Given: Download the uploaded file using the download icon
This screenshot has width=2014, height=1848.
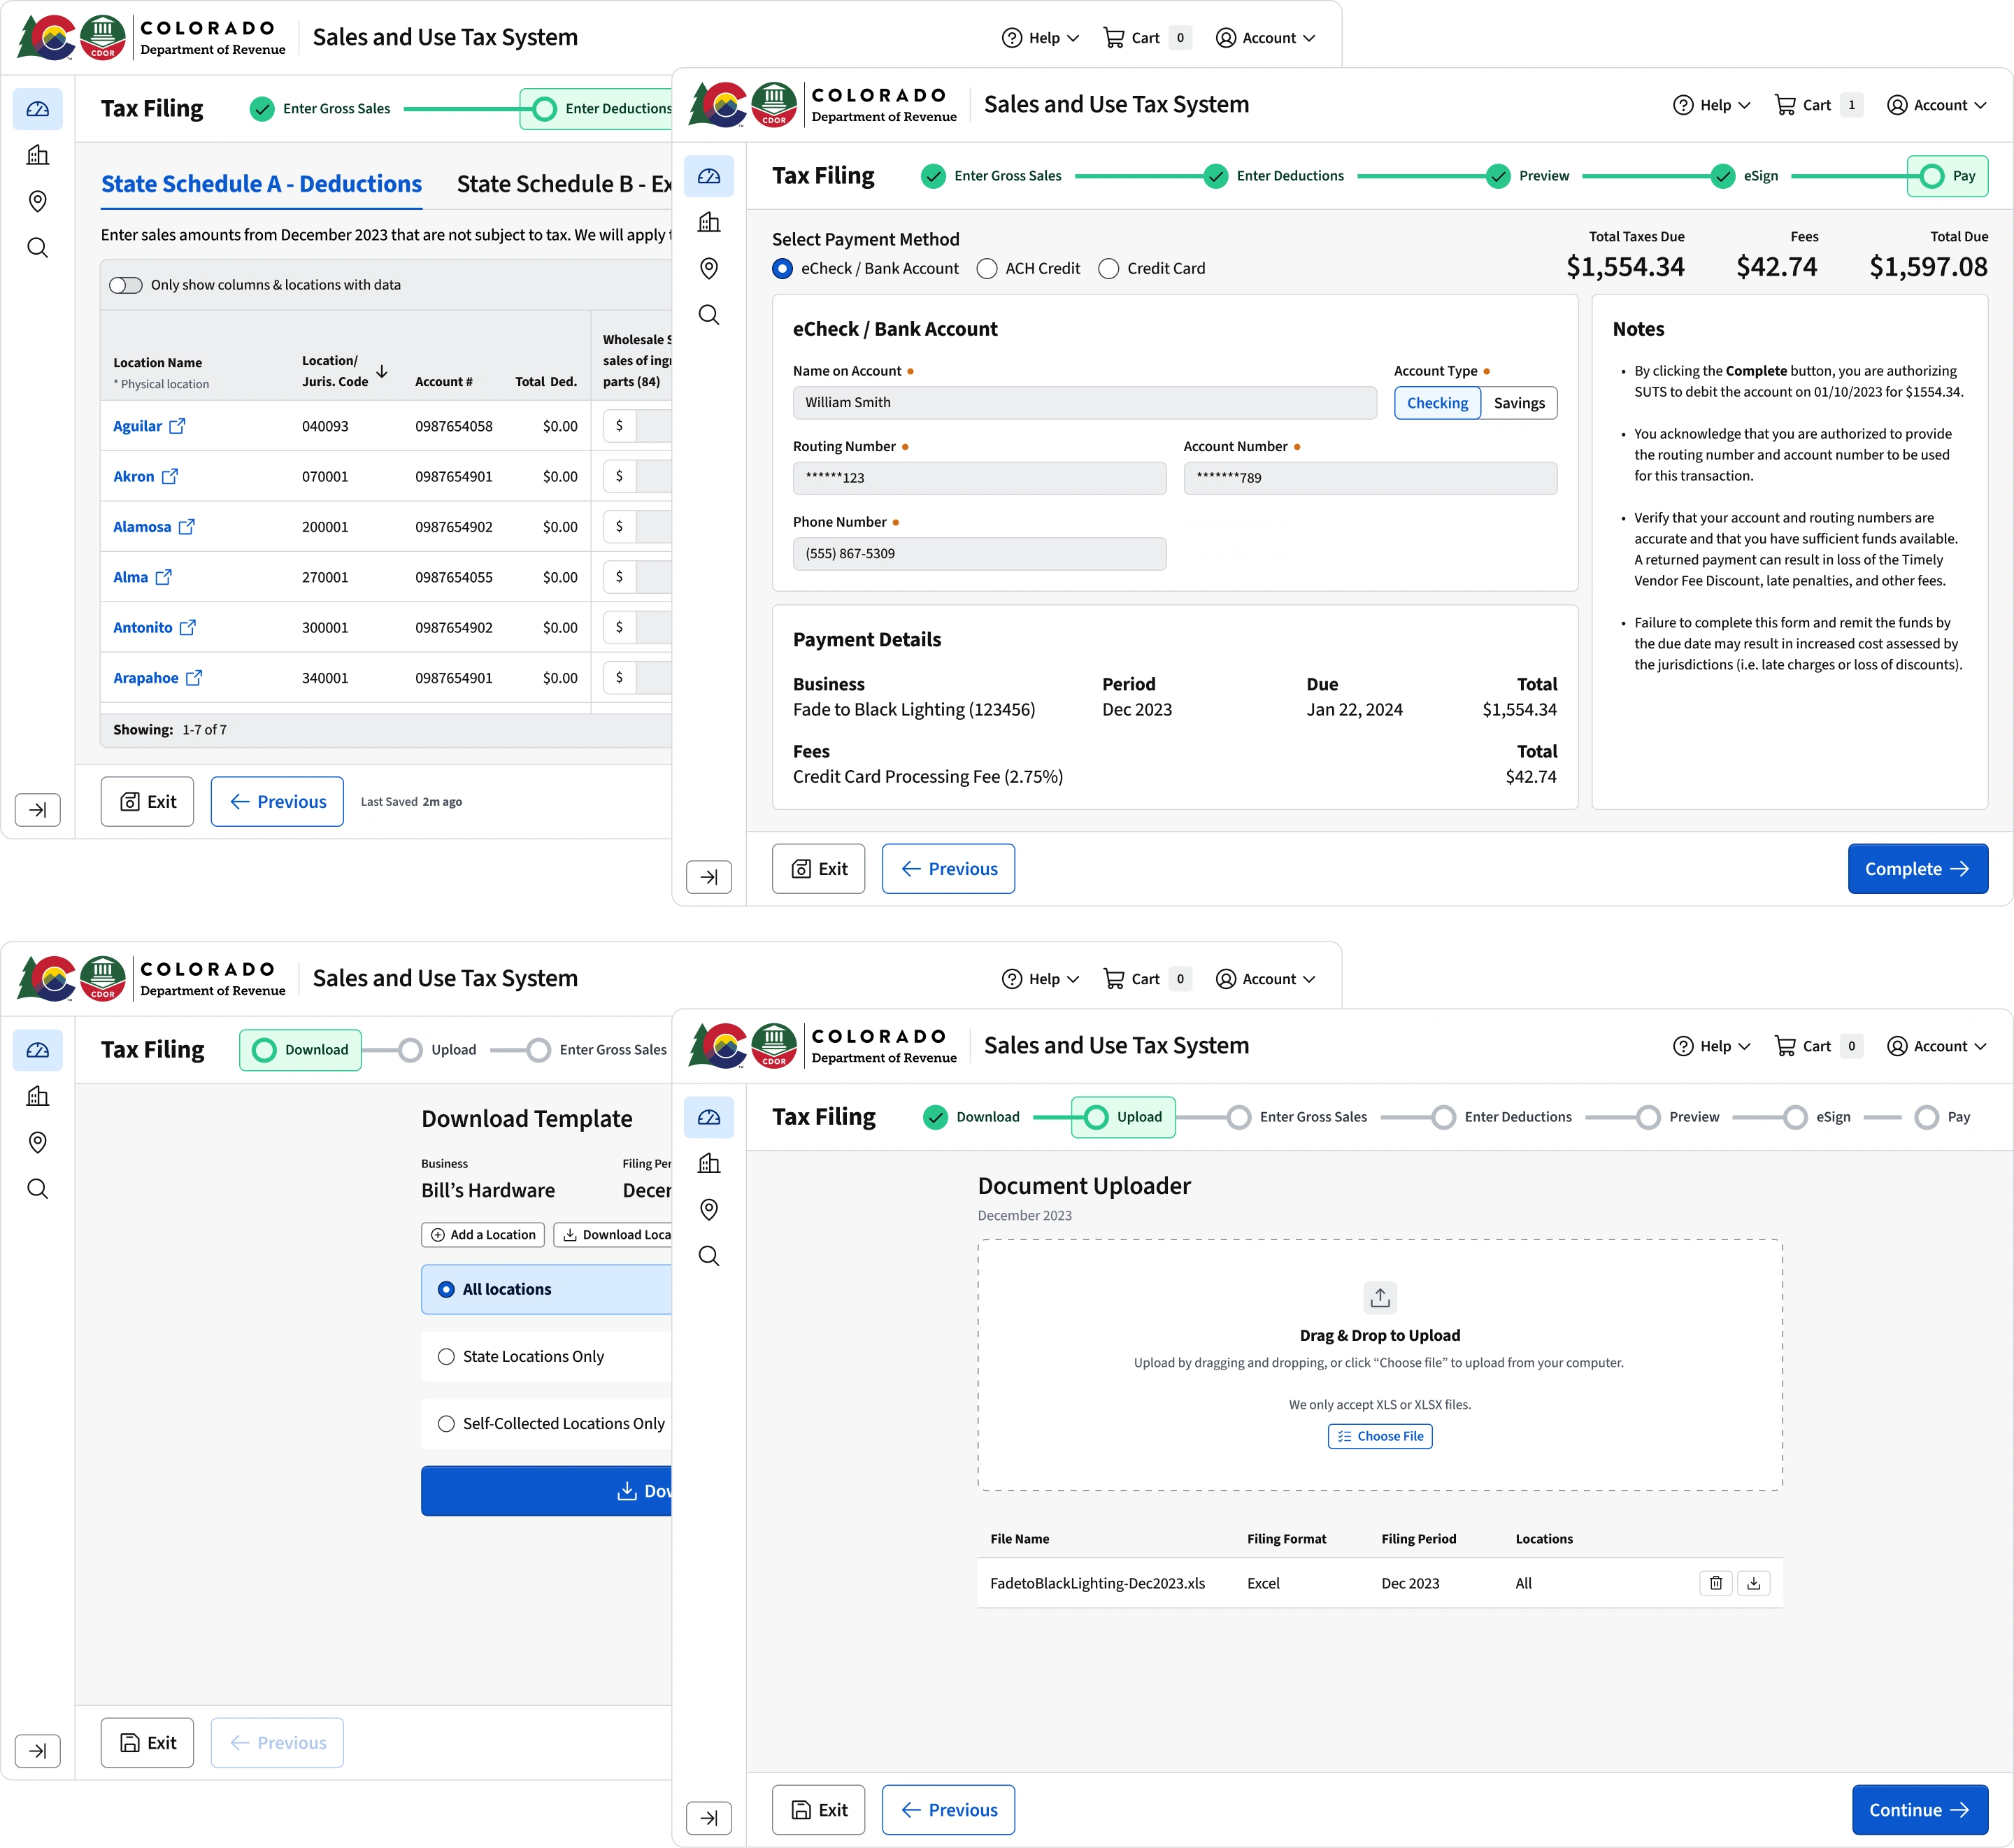Looking at the screenshot, I should (1753, 1583).
